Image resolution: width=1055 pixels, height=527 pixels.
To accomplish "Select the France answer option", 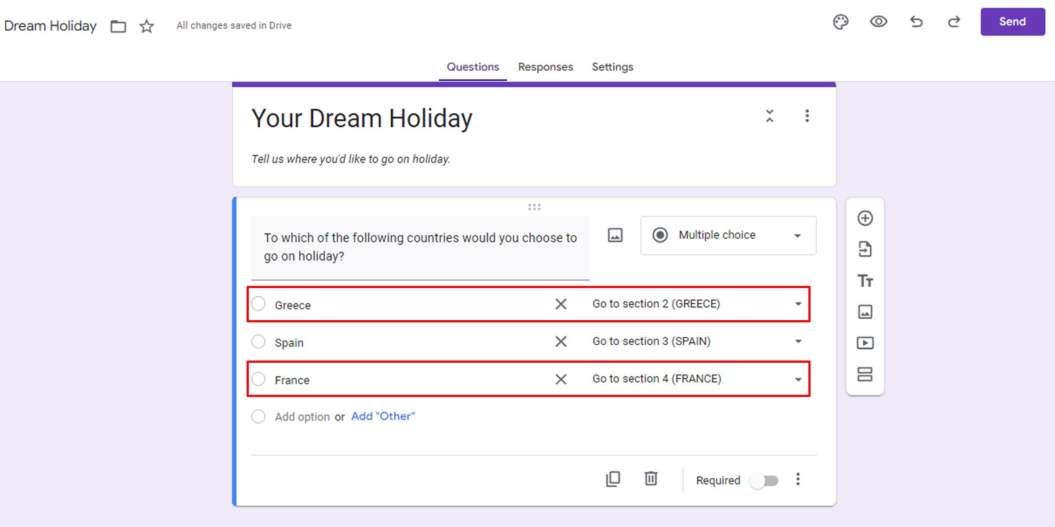I will [258, 379].
